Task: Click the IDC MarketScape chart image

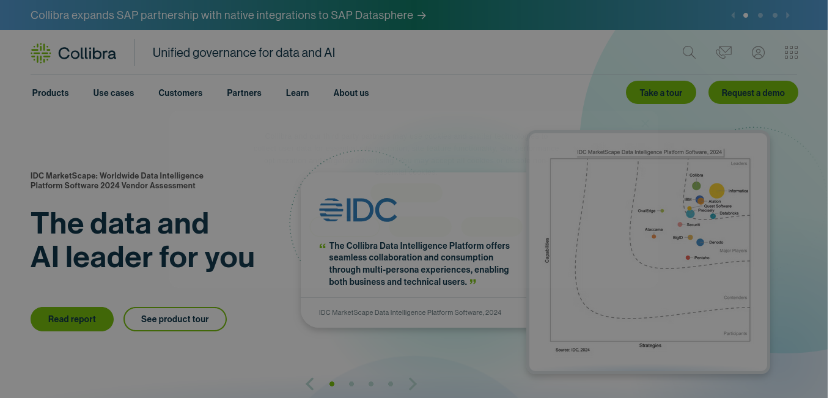Action: (x=649, y=251)
